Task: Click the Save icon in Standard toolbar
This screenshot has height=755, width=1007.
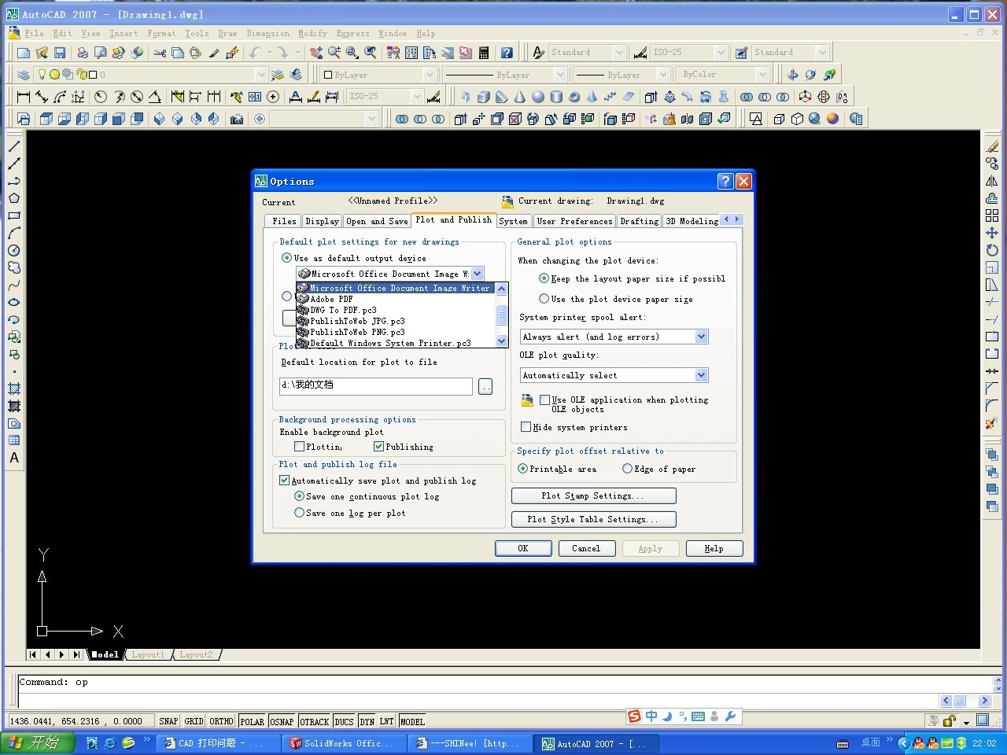Action: coord(60,53)
